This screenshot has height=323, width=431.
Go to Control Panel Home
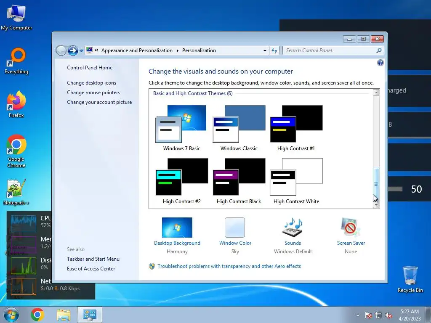(x=90, y=68)
